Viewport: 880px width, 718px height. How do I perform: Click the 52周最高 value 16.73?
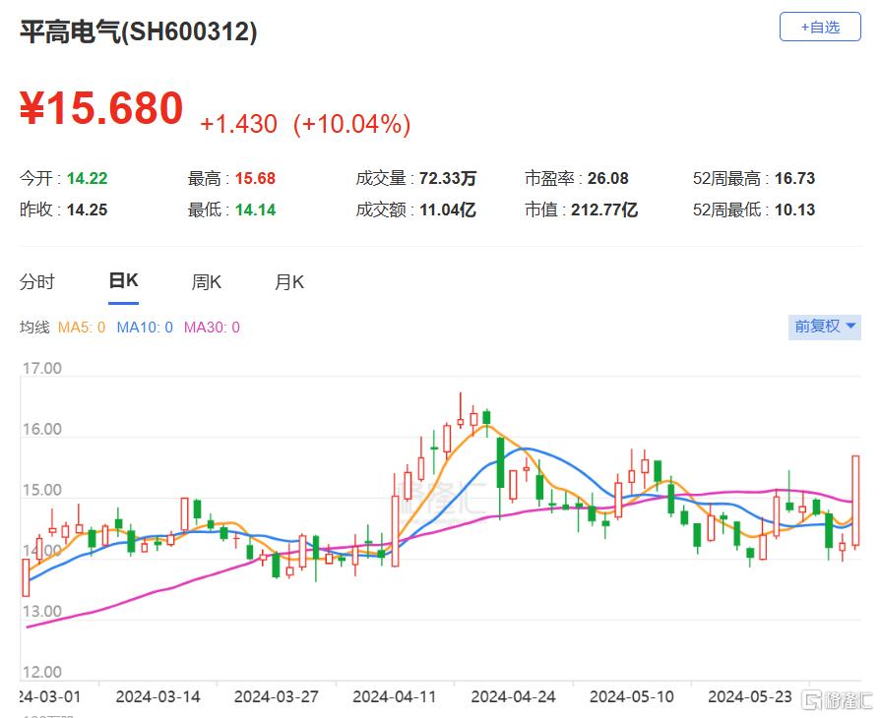point(794,178)
